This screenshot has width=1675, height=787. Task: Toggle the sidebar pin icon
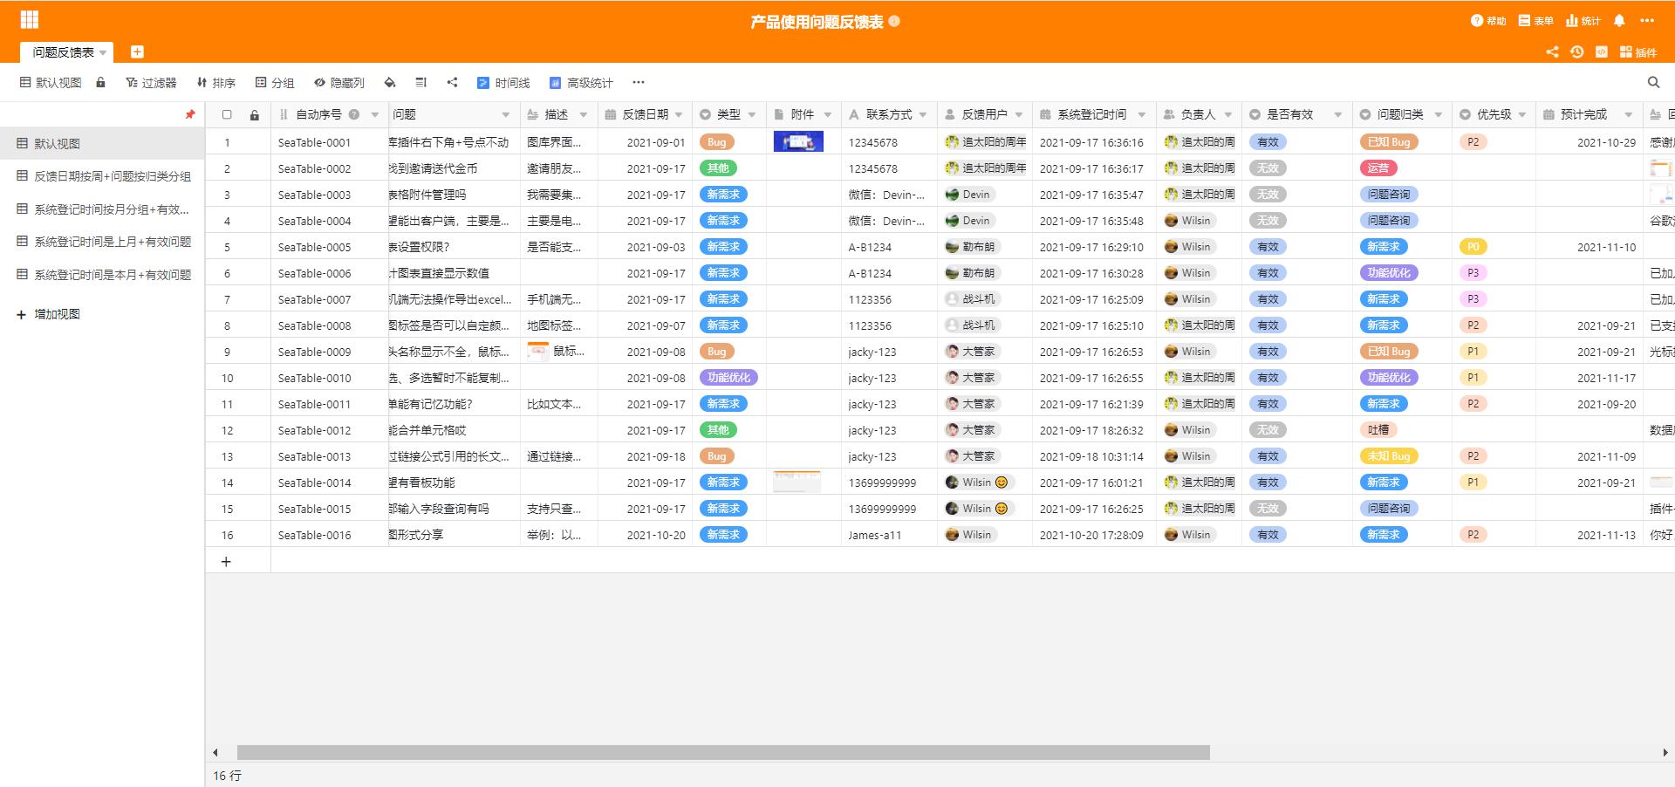pyautogui.click(x=188, y=113)
